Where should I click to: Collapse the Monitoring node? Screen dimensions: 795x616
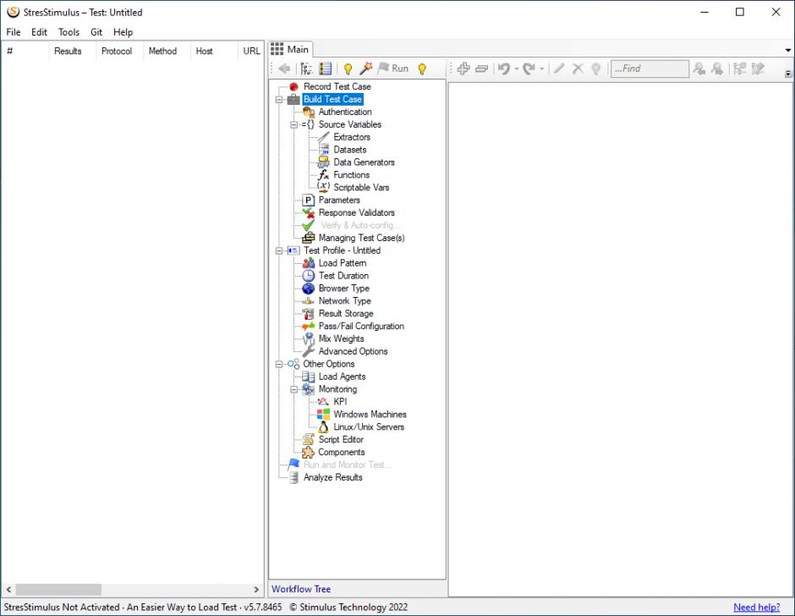[293, 389]
